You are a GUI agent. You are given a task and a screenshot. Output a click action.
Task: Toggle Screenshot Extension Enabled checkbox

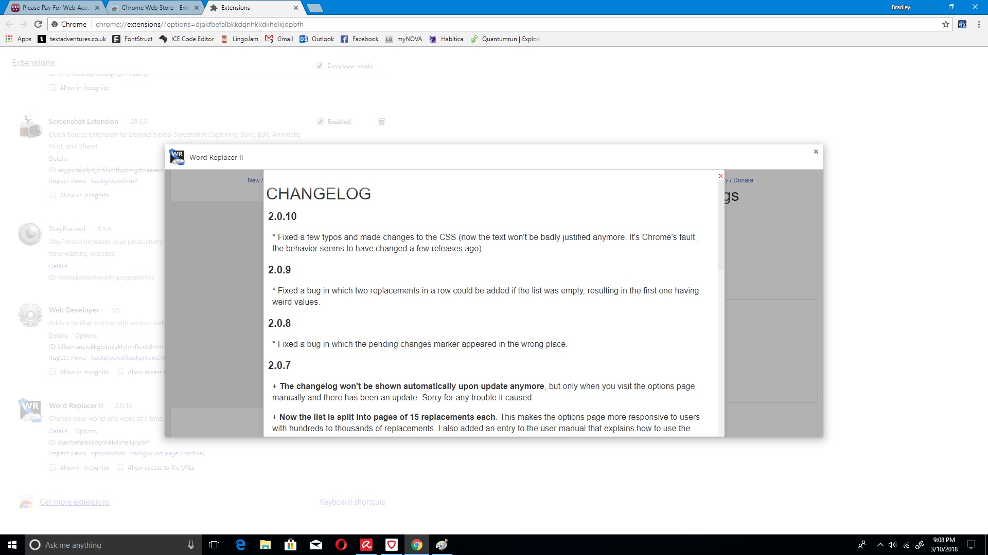pos(320,122)
